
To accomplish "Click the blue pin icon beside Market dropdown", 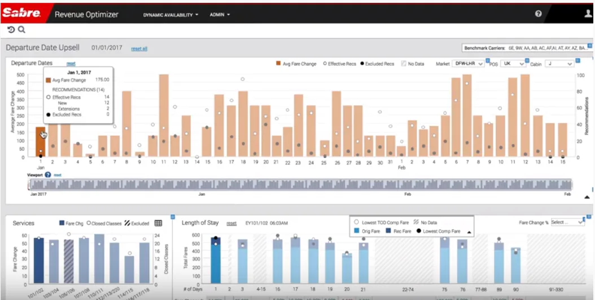I will (488, 61).
